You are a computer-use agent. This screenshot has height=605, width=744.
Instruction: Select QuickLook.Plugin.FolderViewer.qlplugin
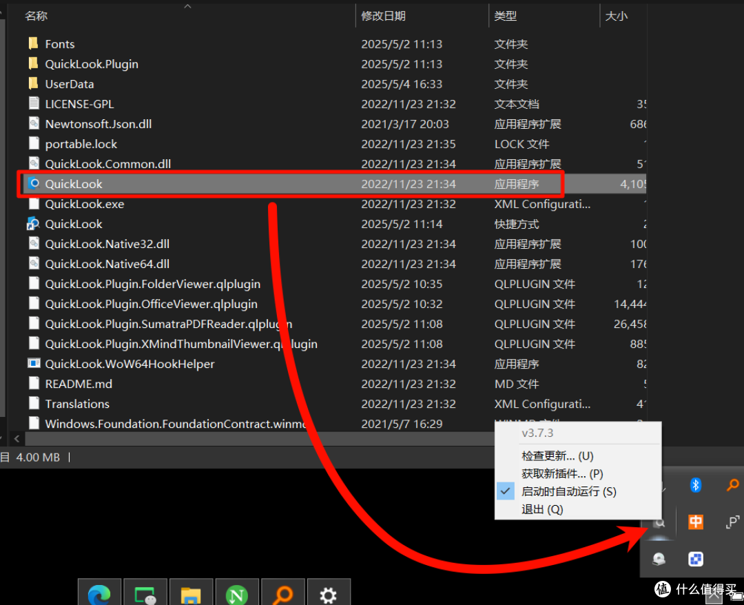pyautogui.click(x=153, y=284)
